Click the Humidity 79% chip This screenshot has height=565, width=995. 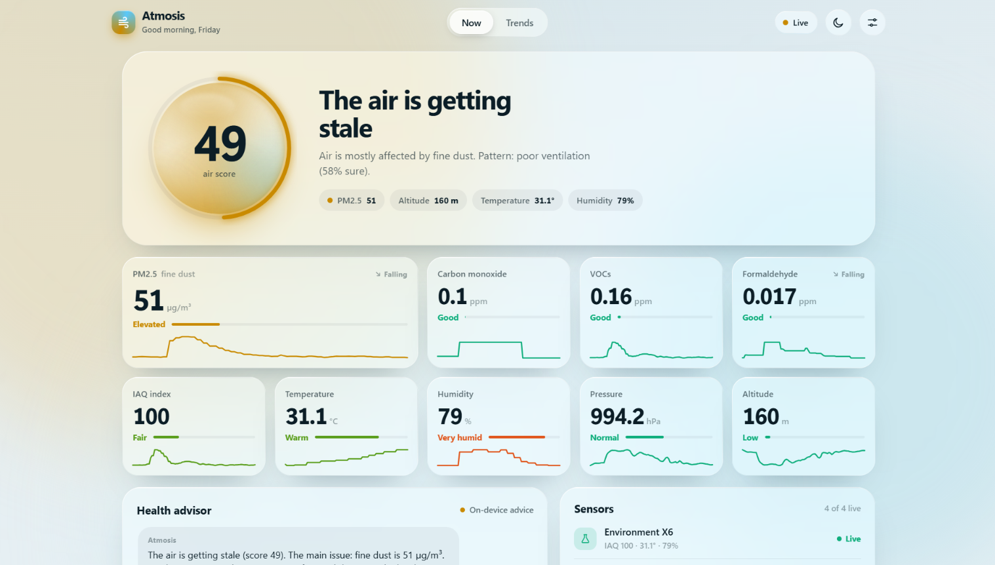click(x=605, y=201)
